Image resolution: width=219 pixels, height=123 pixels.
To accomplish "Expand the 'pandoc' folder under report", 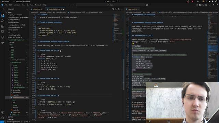I will click(15, 108).
